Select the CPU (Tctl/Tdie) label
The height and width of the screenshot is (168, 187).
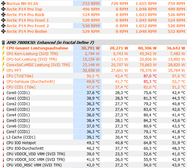point(20,76)
